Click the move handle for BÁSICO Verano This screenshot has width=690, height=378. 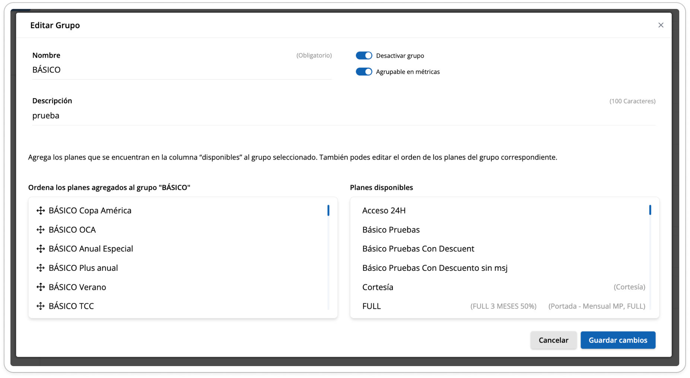coord(41,287)
